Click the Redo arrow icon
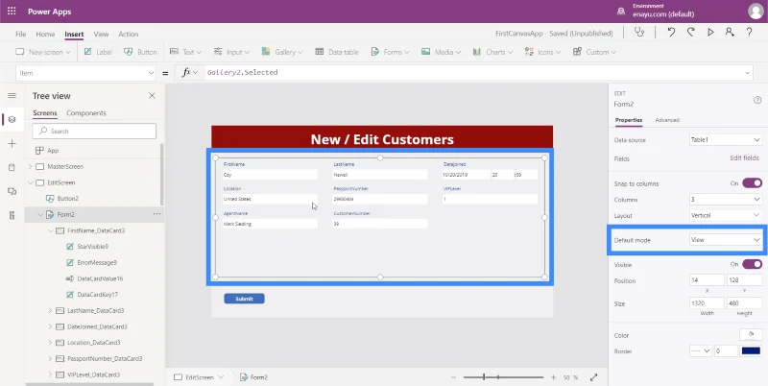The width and height of the screenshot is (768, 386). (x=690, y=33)
